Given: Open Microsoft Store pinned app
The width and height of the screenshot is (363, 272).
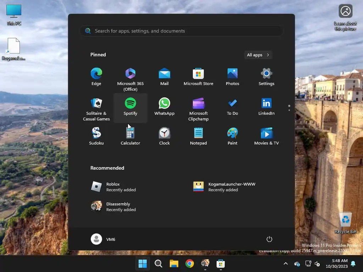Looking at the screenshot, I should pyautogui.click(x=199, y=77).
